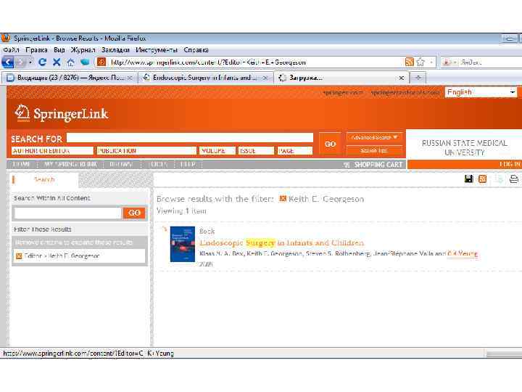Click the Reload page icon

[x=42, y=62]
